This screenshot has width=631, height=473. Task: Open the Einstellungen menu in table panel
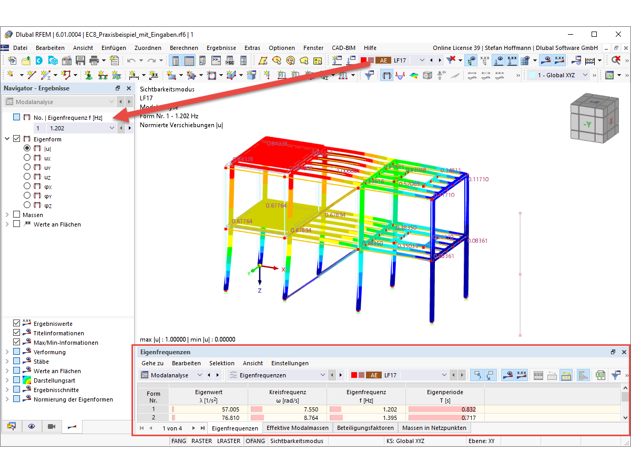coord(290,363)
